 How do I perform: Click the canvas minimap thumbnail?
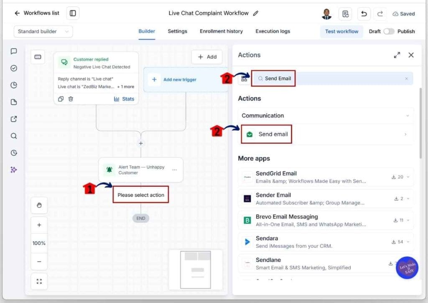click(196, 270)
